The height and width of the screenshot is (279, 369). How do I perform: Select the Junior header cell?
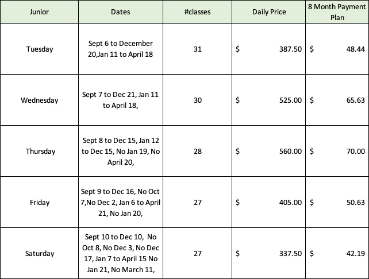point(39,11)
